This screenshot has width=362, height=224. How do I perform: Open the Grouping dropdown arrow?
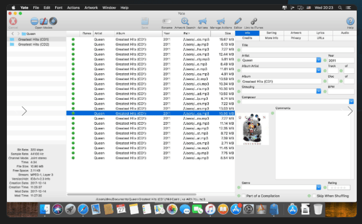tap(319, 91)
